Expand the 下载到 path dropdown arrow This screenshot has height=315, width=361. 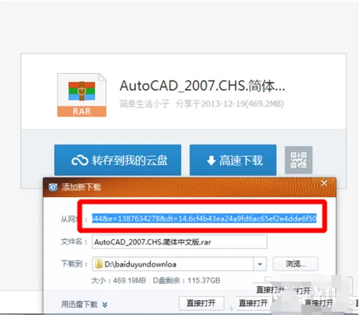click(x=260, y=264)
